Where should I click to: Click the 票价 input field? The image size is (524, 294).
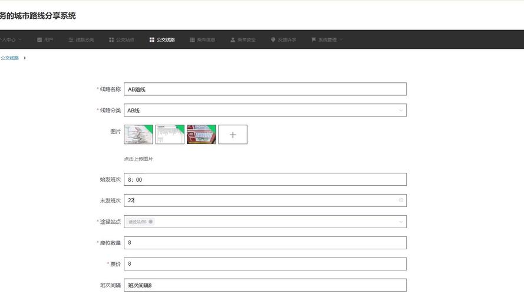[265, 264]
